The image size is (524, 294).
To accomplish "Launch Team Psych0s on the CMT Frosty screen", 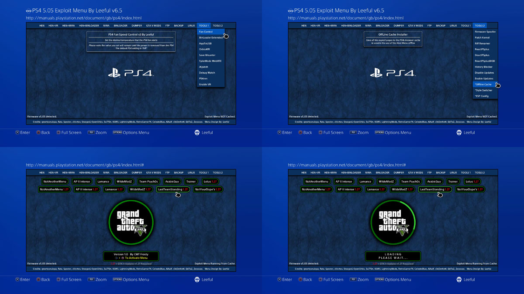I will point(149,181).
